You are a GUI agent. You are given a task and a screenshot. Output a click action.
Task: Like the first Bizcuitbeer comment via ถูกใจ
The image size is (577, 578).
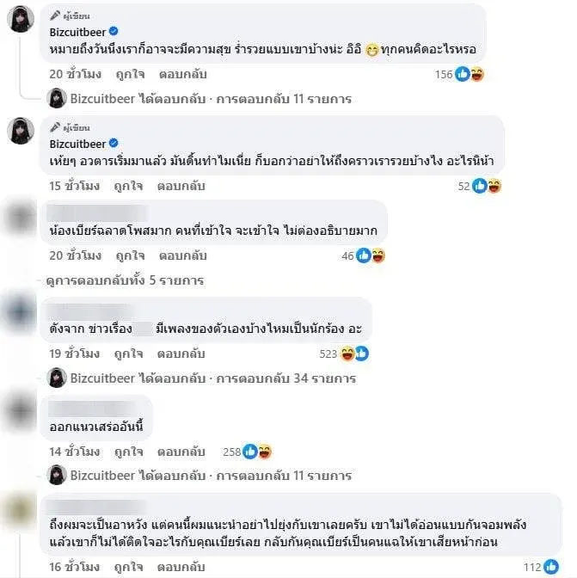coord(130,74)
